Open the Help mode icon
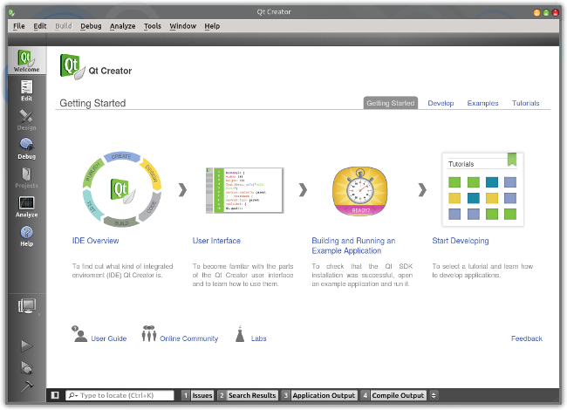Screen dimensions: 567x410 coord(27,236)
